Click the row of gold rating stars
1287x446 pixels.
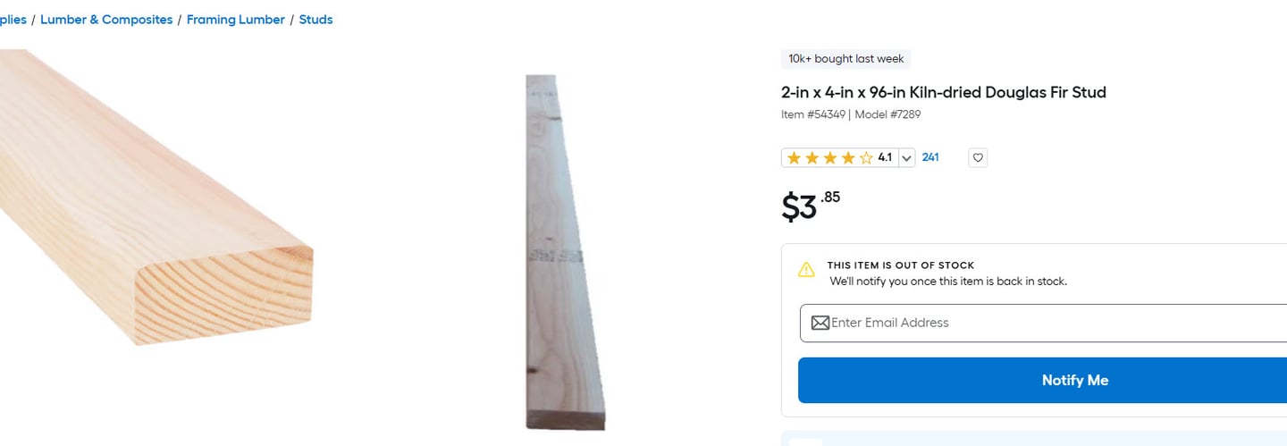pyautogui.click(x=829, y=158)
